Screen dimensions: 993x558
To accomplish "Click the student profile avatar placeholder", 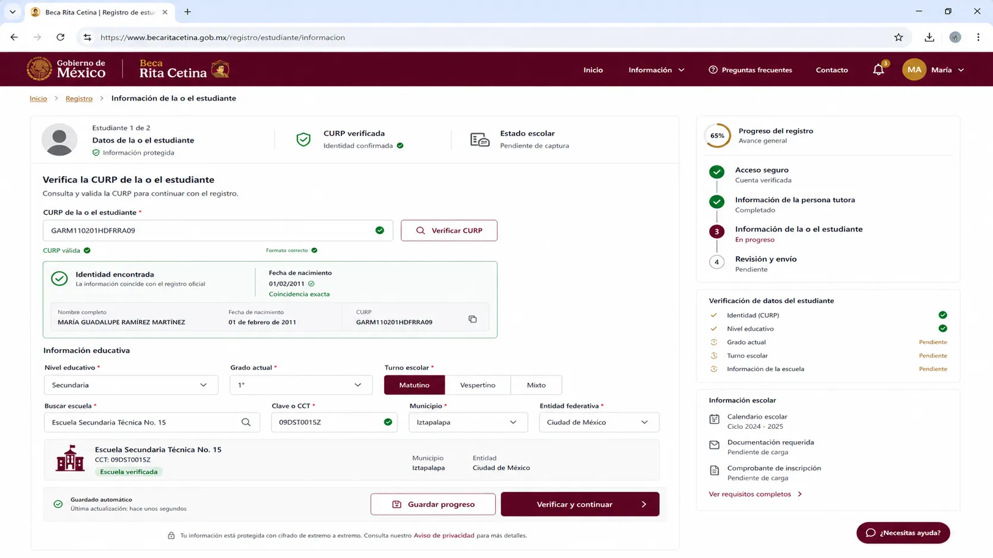I will [x=59, y=140].
